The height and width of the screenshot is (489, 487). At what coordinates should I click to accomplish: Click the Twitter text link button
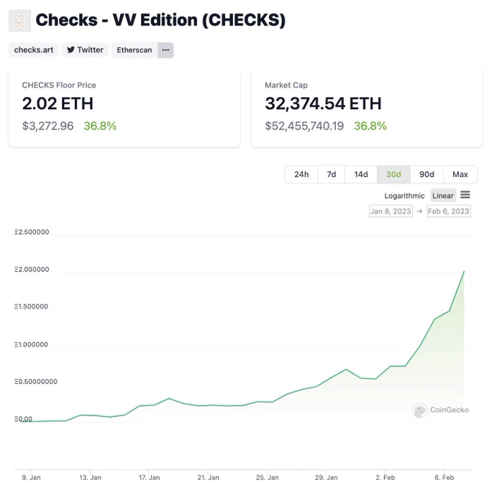coord(85,50)
